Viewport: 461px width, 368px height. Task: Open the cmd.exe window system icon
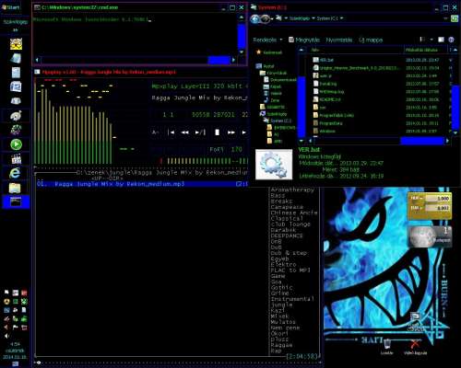click(37, 7)
